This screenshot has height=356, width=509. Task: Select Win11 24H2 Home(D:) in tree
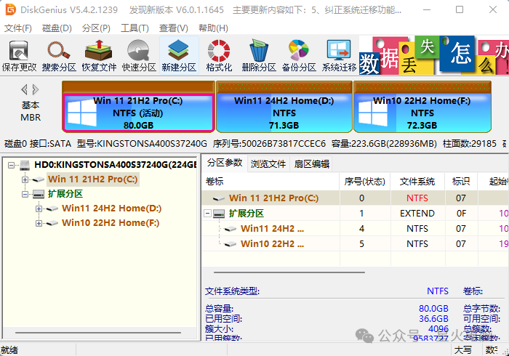point(112,209)
